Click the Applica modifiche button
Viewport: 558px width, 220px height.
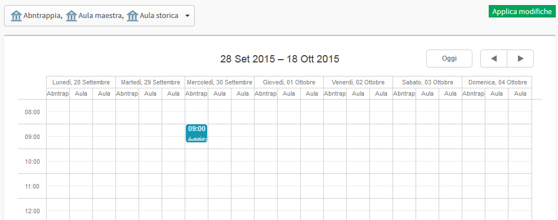[x=522, y=11]
